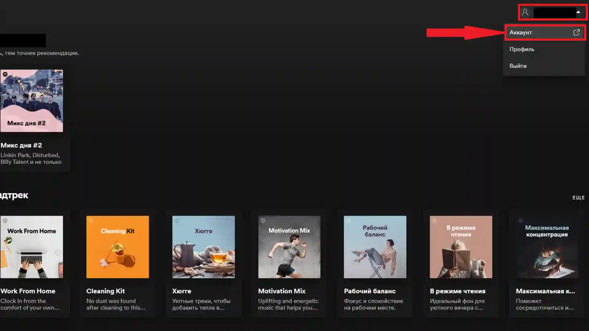
Task: Choose Выйти to log out
Action: (x=518, y=66)
